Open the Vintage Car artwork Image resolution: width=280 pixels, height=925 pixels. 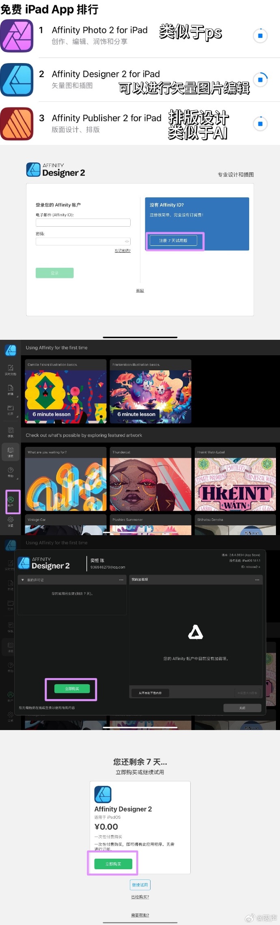point(66,525)
